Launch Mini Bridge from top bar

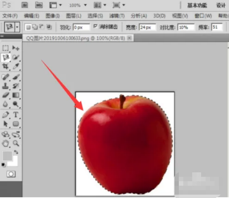39,5
